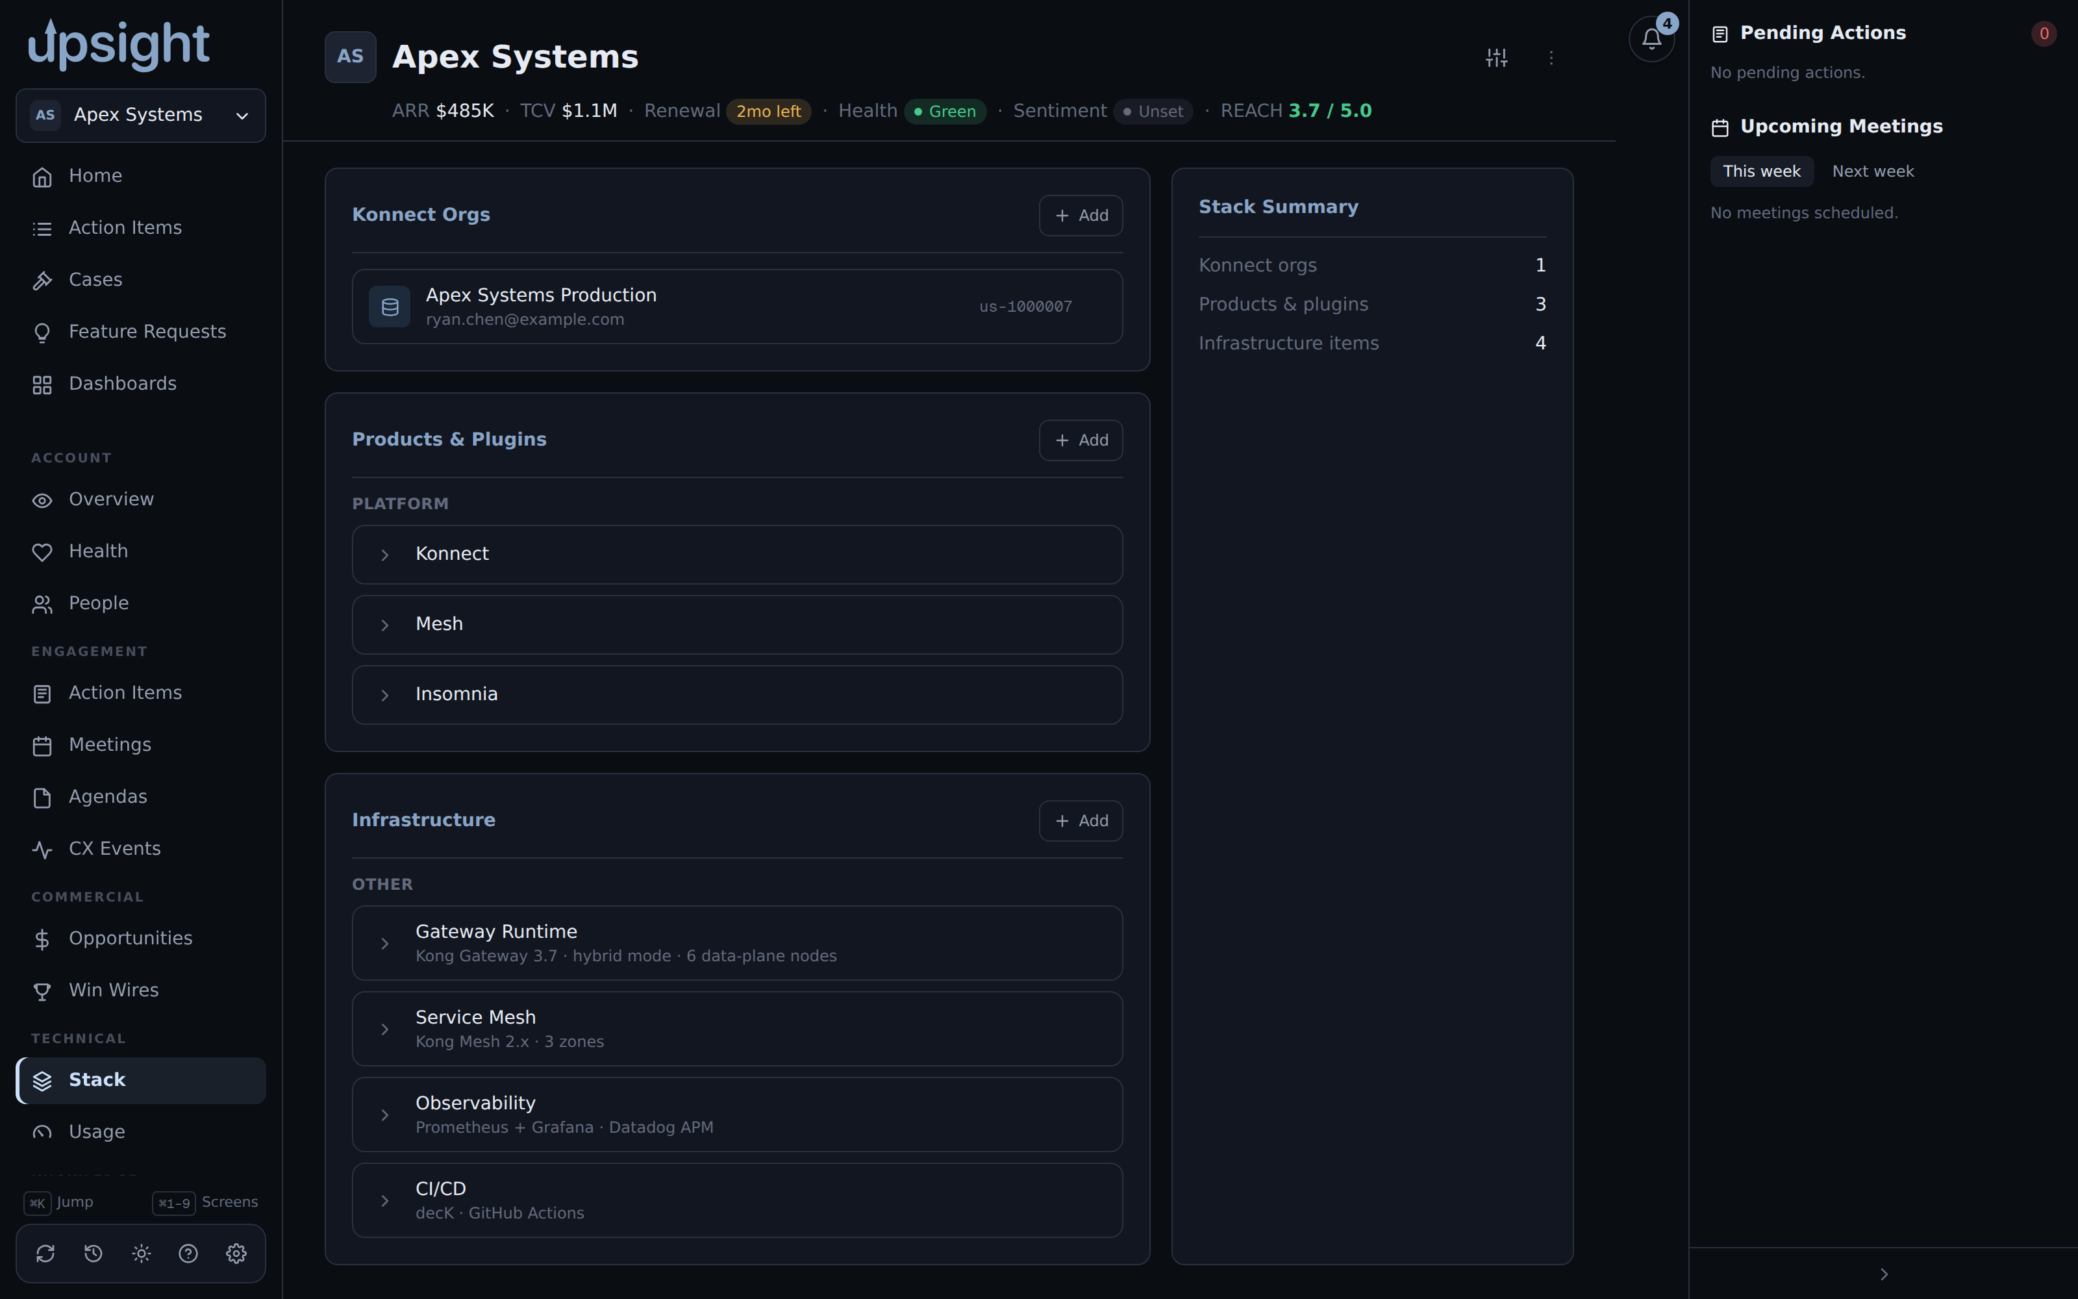The image size is (2078, 1299).
Task: Click Products & plugins row in Stack Summary
Action: coord(1372,304)
